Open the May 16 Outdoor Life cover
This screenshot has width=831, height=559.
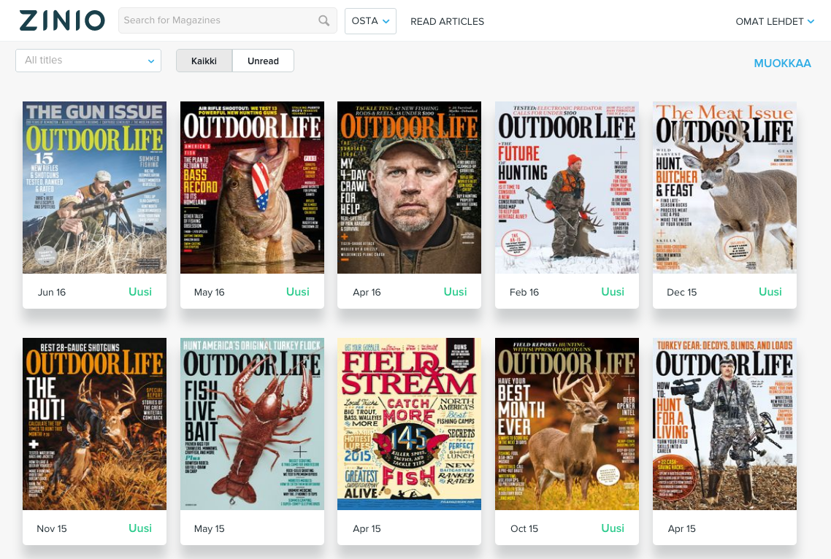(252, 188)
